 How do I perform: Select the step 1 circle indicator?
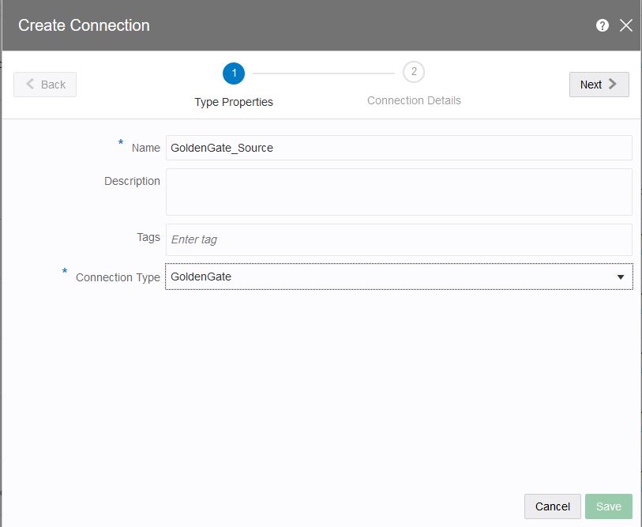click(x=234, y=73)
